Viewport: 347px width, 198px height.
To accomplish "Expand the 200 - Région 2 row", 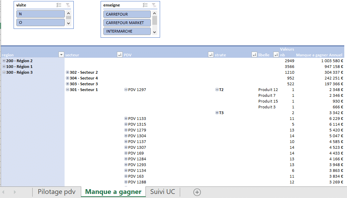I will coord(4,61).
